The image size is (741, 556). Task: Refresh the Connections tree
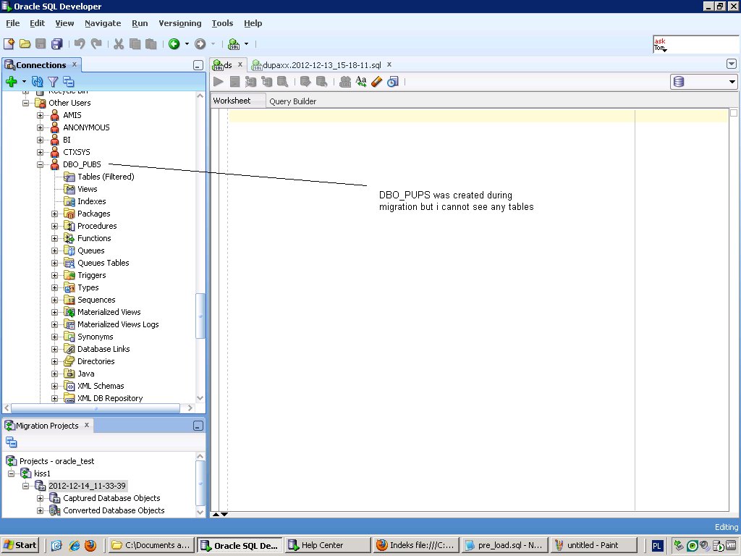(37, 81)
